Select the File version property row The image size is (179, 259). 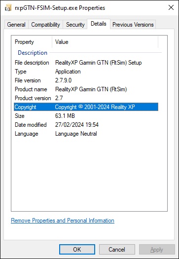click(86, 80)
